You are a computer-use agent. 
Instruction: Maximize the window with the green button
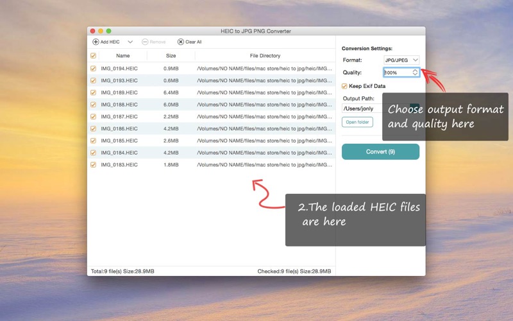click(108, 31)
